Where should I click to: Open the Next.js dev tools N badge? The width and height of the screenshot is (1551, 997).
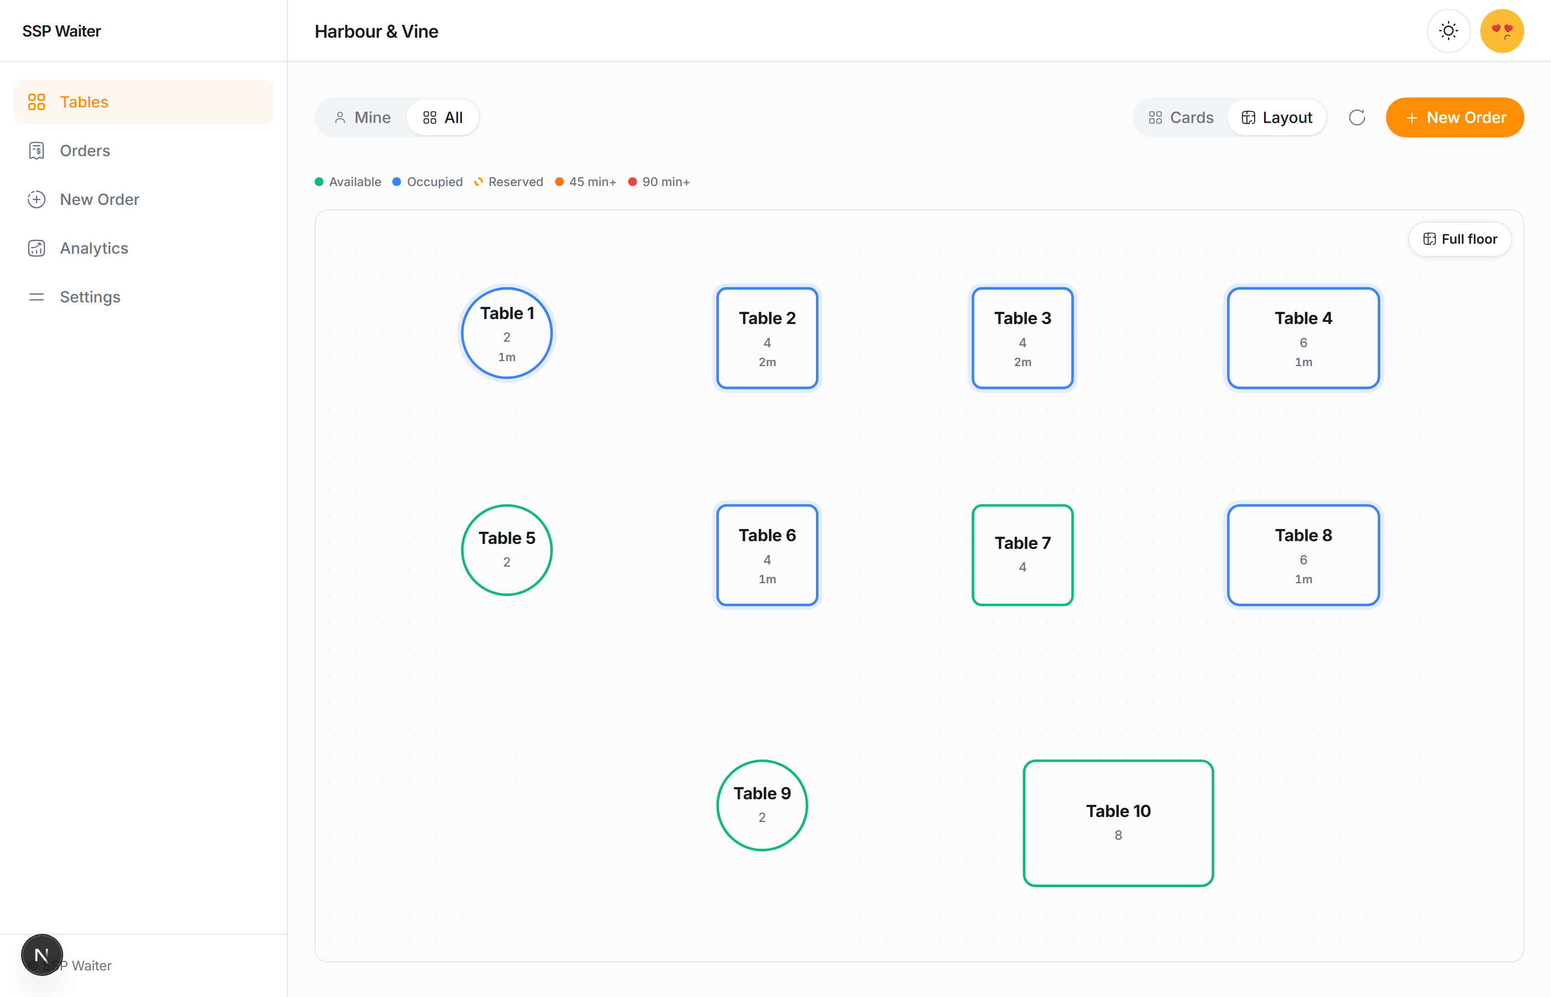coord(42,954)
